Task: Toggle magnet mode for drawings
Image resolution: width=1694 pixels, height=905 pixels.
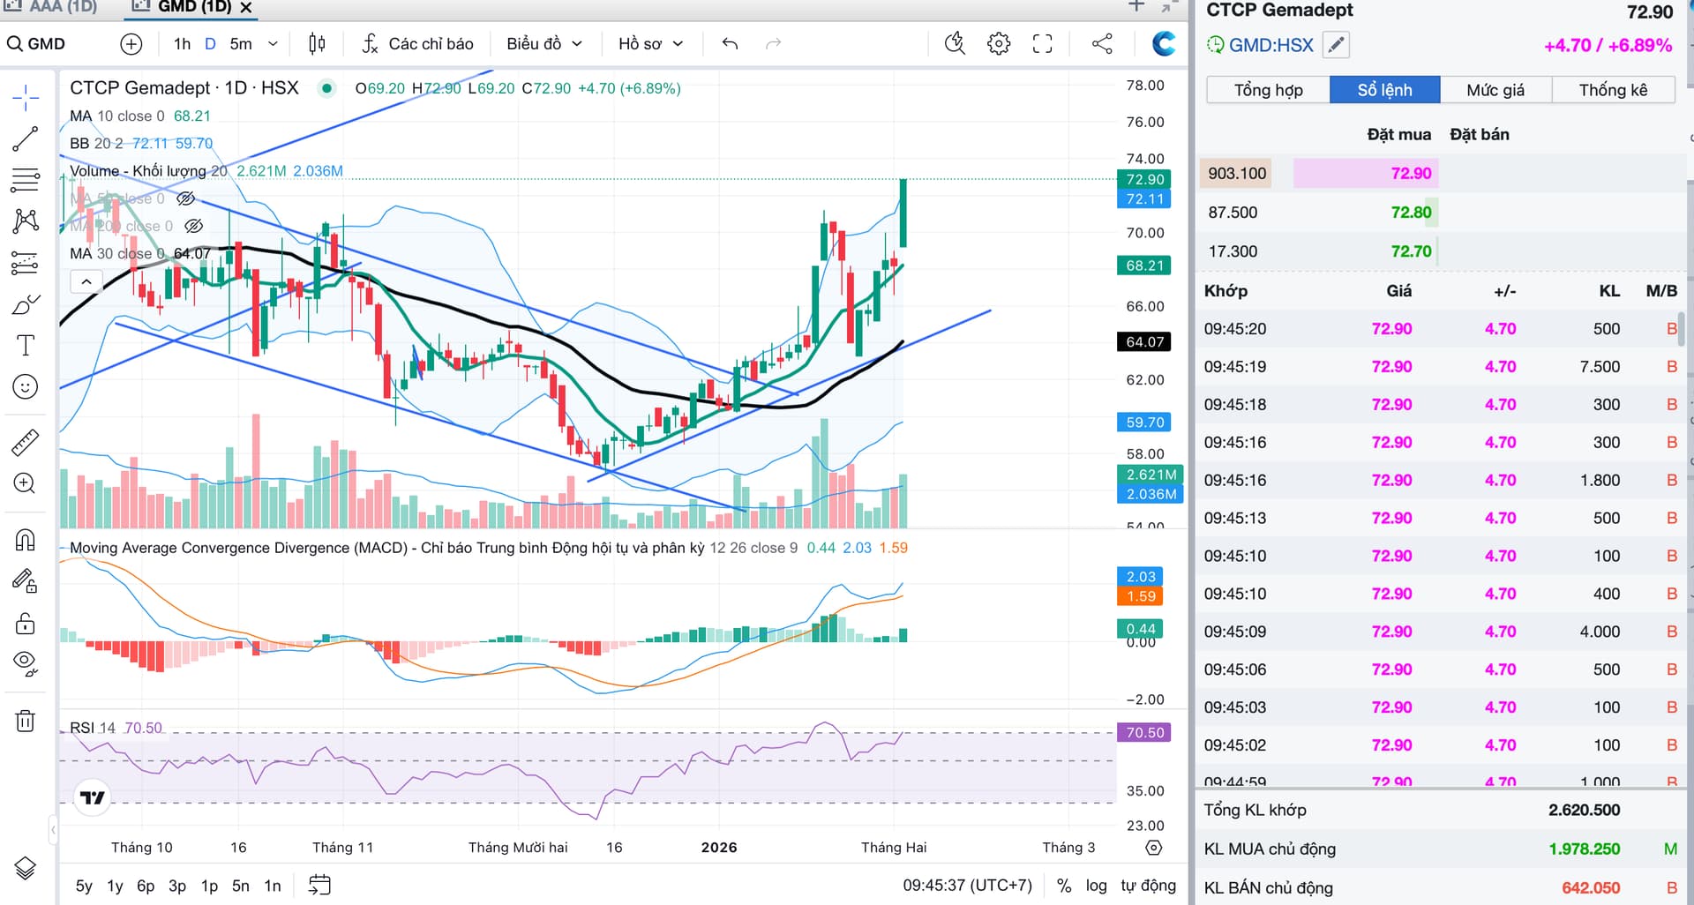Action: 26,540
